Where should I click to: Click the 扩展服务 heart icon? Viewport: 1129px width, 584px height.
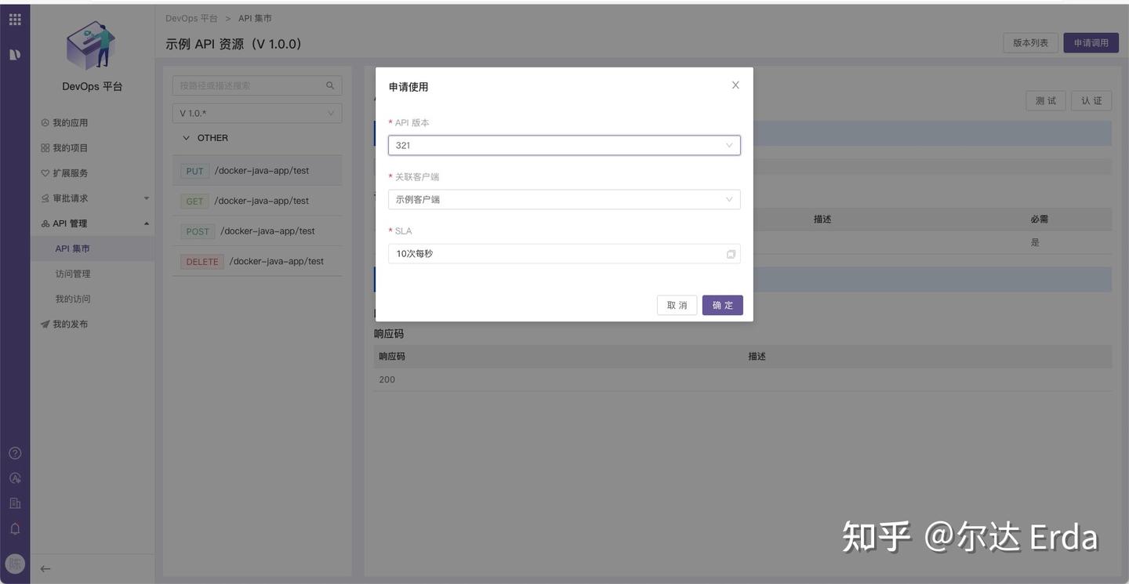45,173
